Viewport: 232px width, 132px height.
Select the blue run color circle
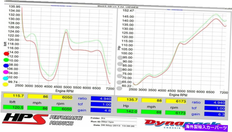pyautogui.click(x=6, y=66)
